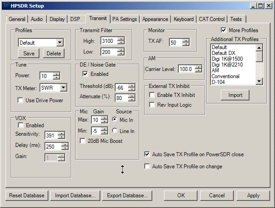
Task: Open the Display tab
Action: point(57,19)
